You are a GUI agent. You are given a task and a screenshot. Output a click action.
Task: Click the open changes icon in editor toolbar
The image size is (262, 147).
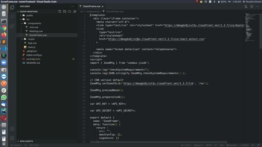tap(246, 7)
